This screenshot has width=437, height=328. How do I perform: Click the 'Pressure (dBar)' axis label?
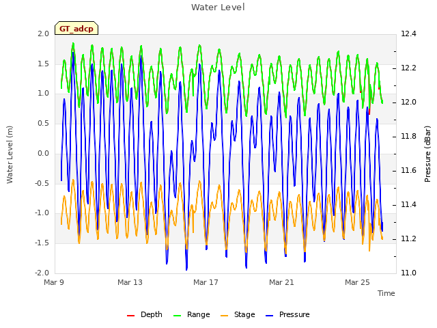[x=427, y=154]
